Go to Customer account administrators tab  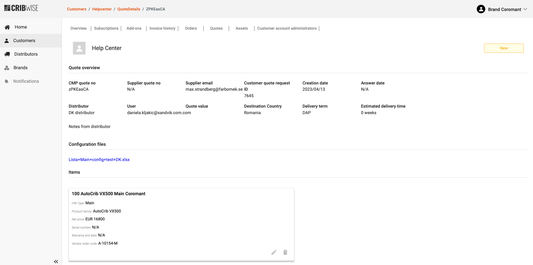(287, 28)
